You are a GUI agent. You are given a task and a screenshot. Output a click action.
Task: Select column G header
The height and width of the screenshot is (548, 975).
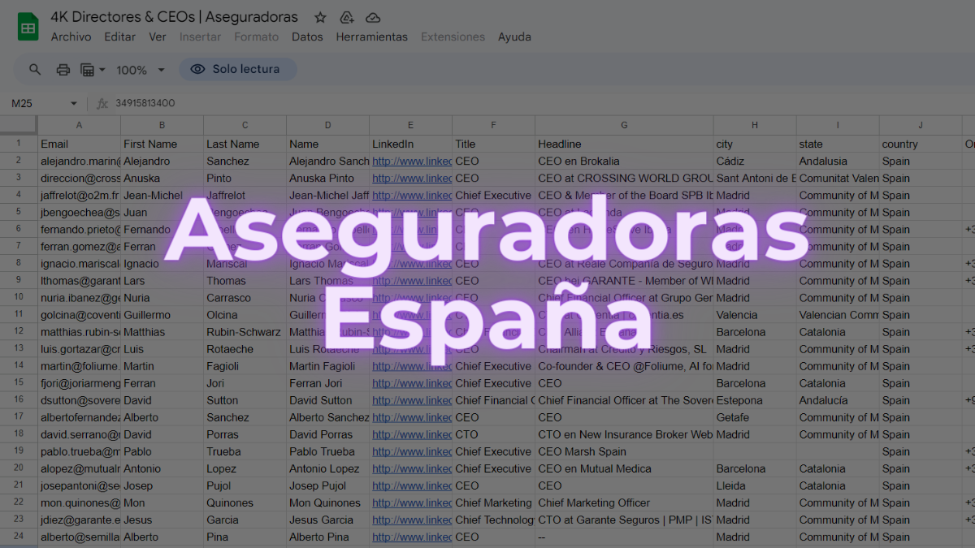point(624,125)
